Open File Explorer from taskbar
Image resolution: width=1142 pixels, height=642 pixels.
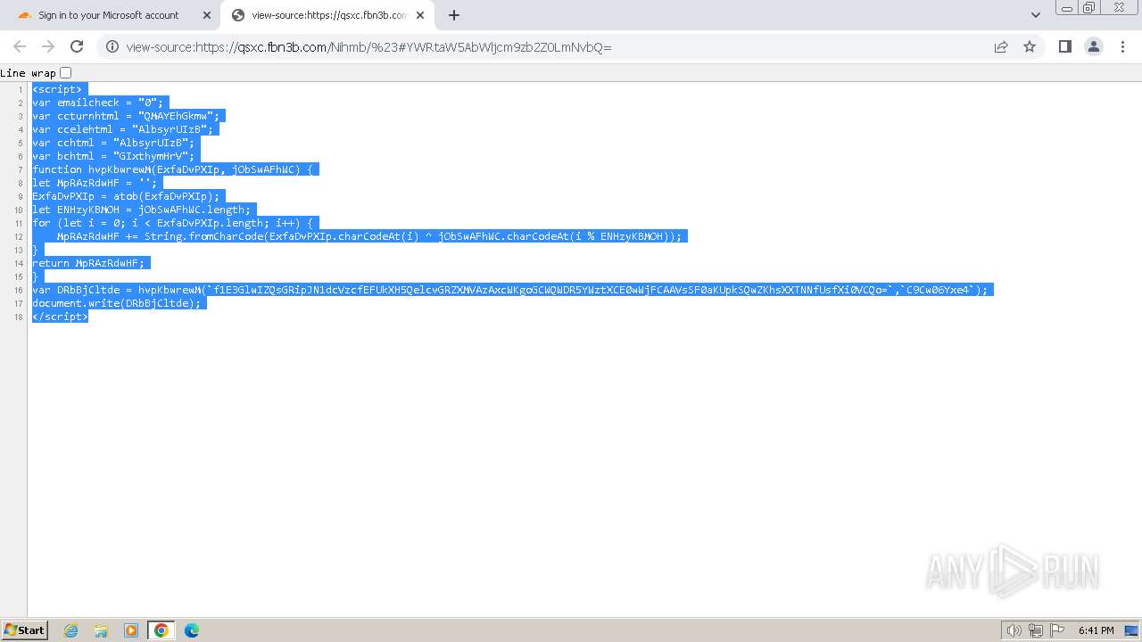(101, 630)
